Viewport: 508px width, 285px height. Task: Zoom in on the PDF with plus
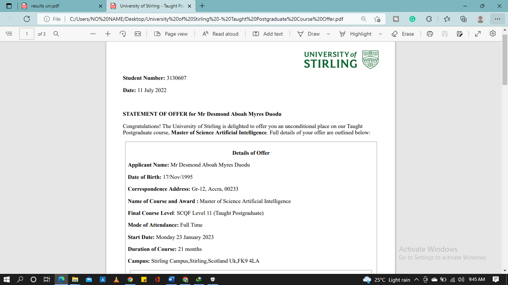108,34
